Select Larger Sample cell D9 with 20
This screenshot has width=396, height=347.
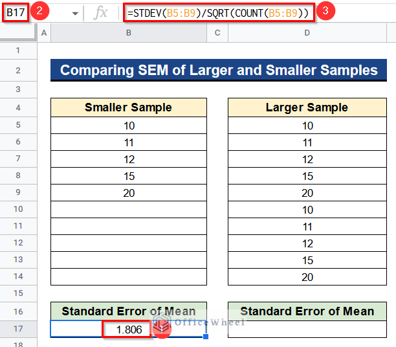[x=307, y=193]
